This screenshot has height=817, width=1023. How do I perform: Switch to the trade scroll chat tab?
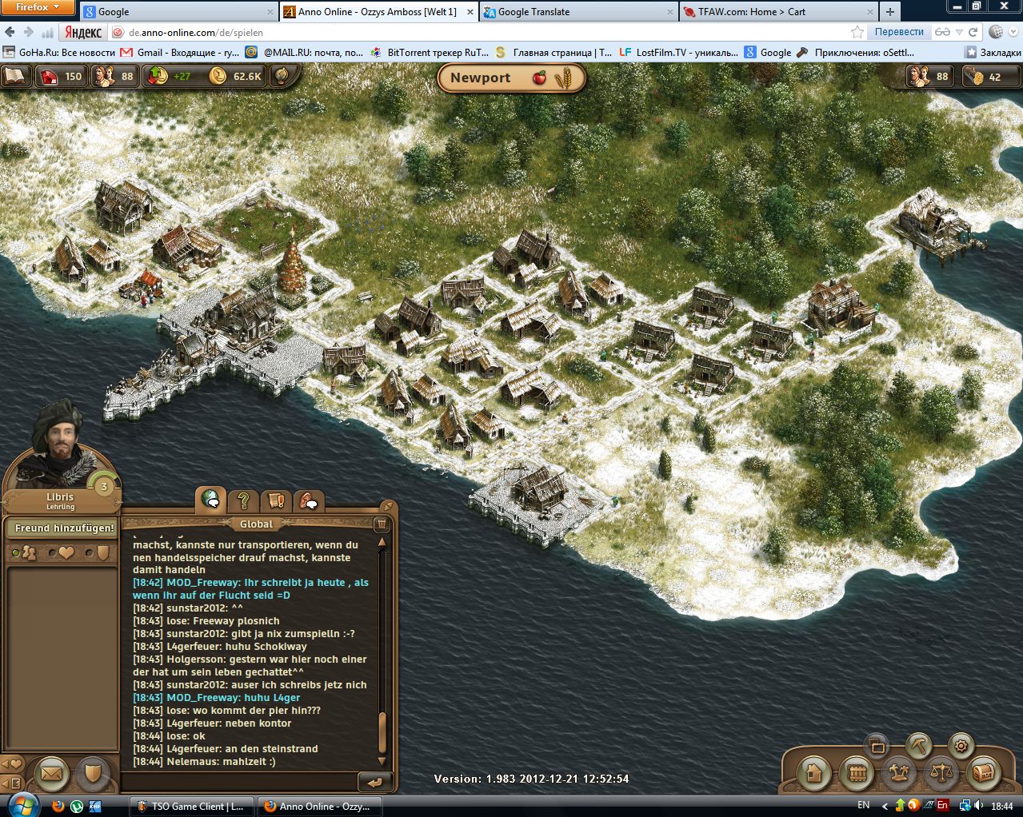click(276, 500)
